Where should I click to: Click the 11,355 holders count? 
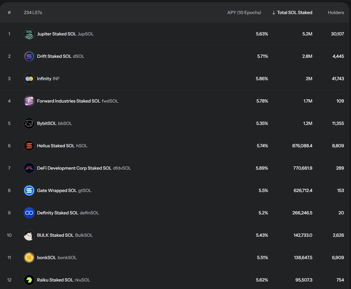338,123
